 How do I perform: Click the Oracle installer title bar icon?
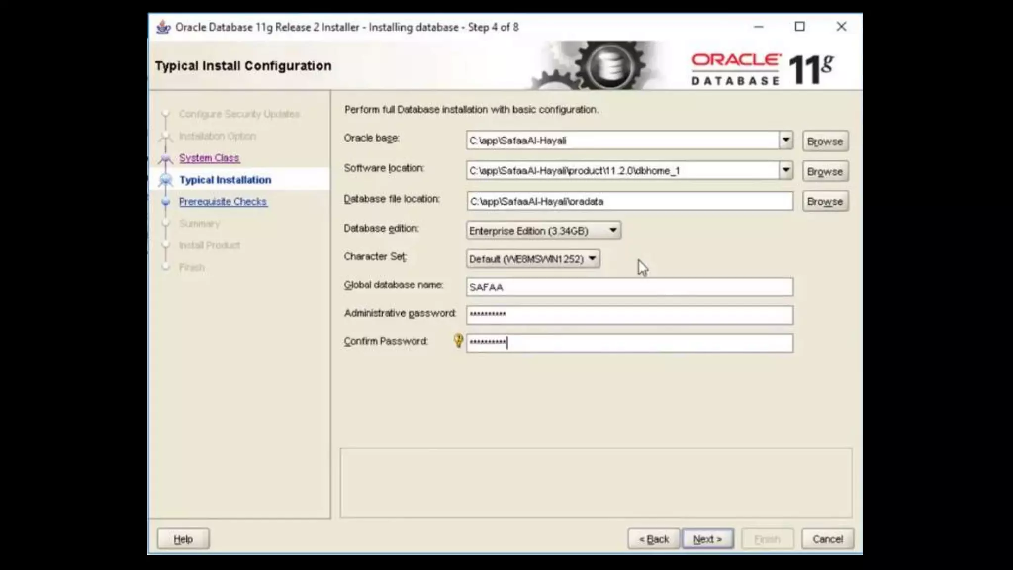coord(163,27)
